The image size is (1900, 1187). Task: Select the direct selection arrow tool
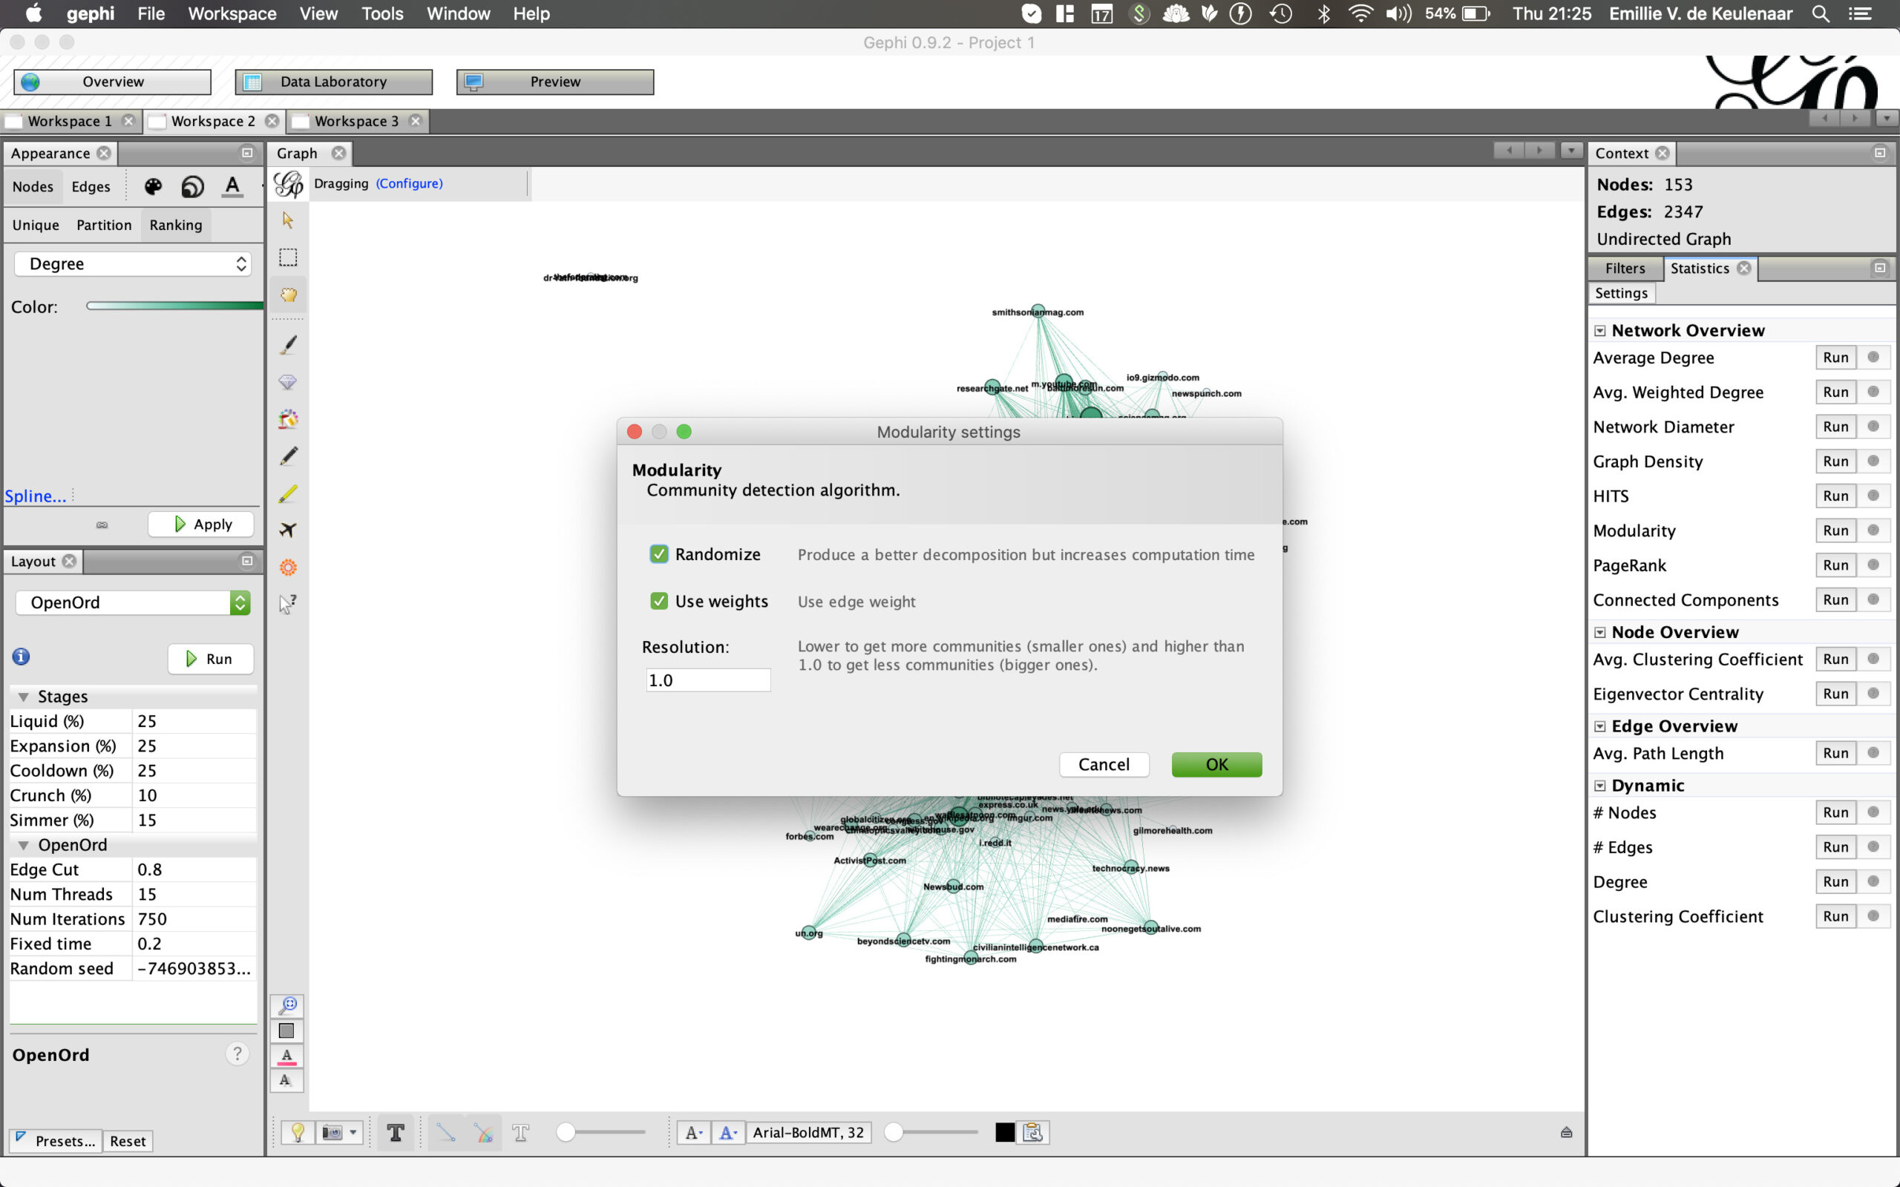click(288, 220)
